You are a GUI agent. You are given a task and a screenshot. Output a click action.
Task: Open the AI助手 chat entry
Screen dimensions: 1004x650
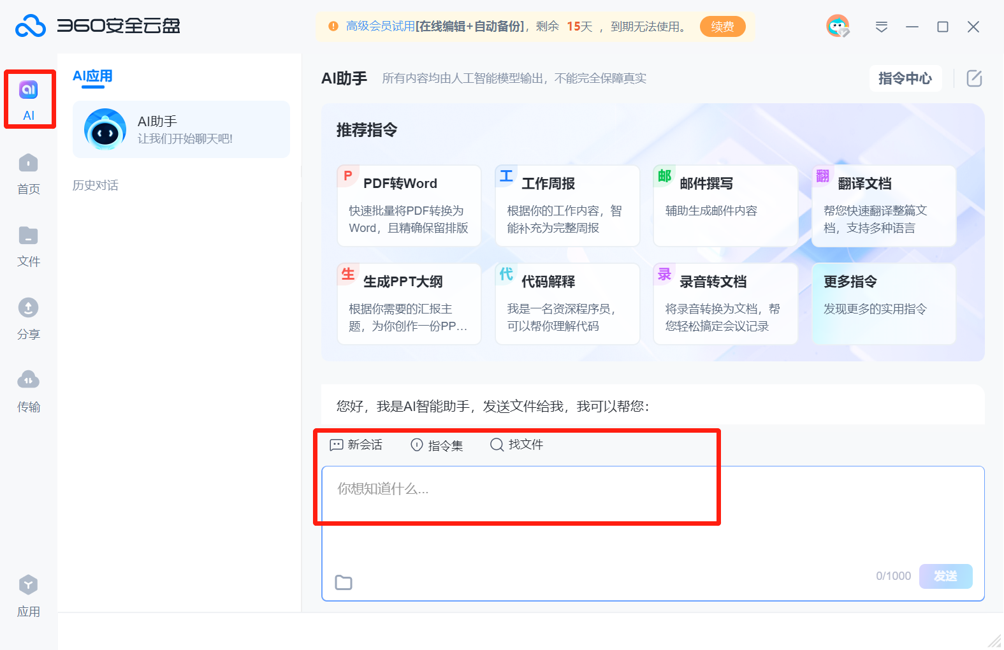click(x=181, y=129)
